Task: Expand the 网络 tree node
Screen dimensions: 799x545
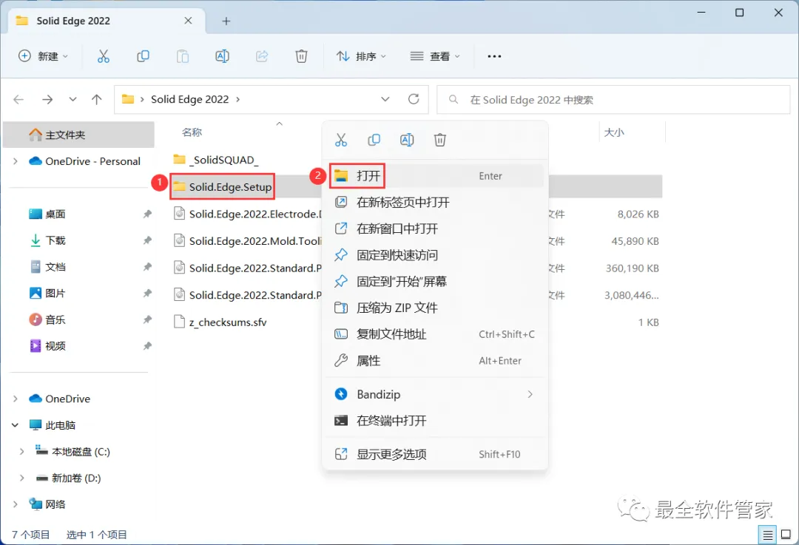Action: coord(16,505)
